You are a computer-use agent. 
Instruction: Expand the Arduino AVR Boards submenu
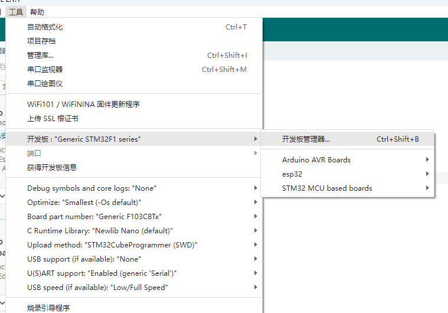pyautogui.click(x=316, y=159)
